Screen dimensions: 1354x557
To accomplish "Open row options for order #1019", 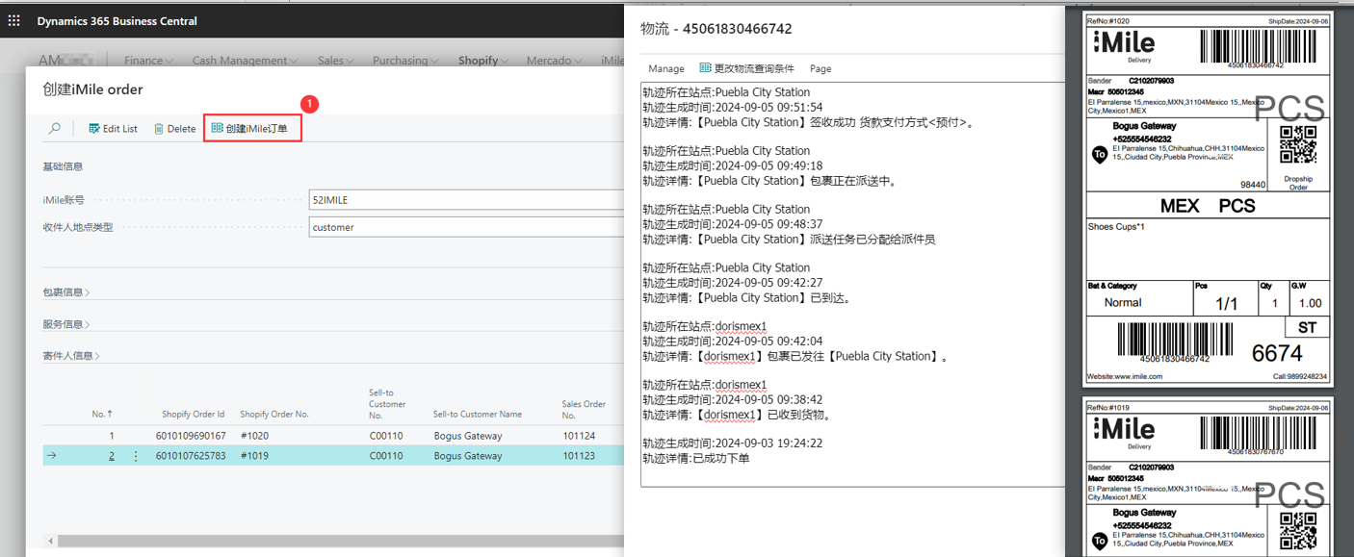I will point(135,456).
